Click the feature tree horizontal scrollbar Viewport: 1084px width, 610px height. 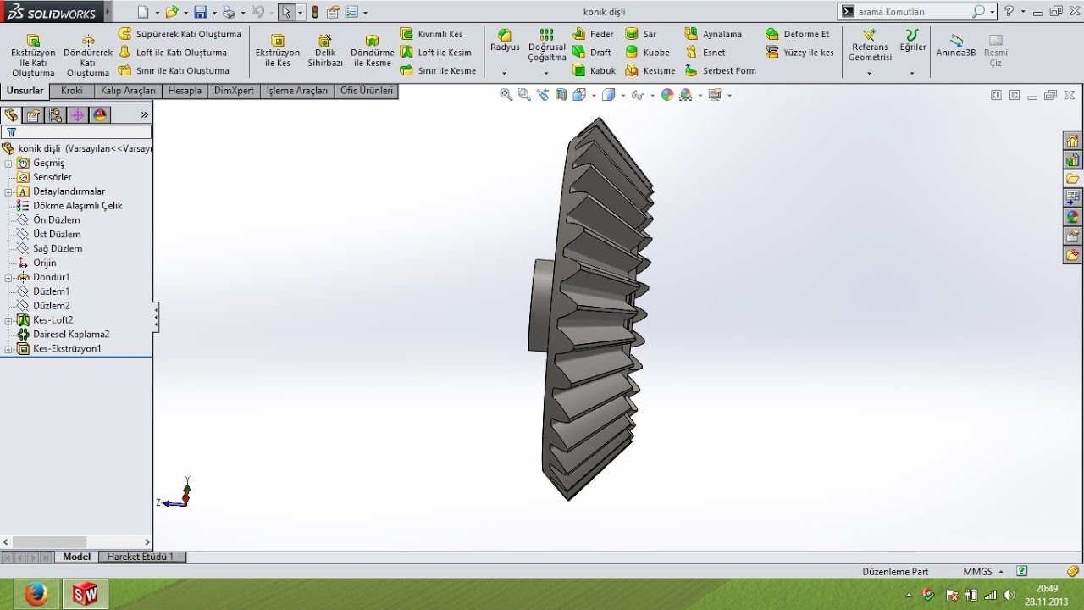(x=76, y=542)
